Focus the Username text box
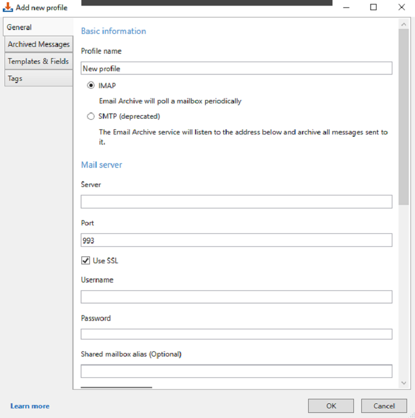This screenshot has height=418, width=415. pos(236,297)
